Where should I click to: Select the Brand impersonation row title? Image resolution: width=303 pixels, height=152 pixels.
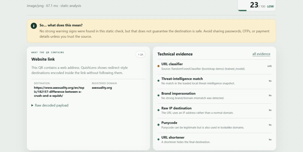click(x=178, y=93)
